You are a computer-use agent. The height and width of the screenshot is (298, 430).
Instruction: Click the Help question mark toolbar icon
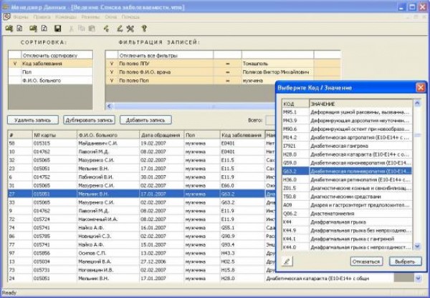point(144,29)
